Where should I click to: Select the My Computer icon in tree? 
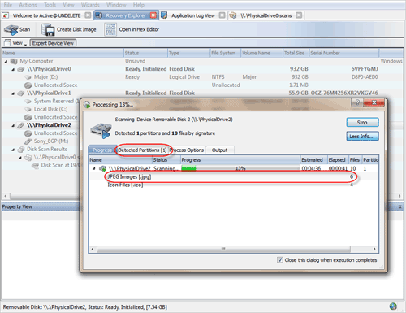pos(14,61)
